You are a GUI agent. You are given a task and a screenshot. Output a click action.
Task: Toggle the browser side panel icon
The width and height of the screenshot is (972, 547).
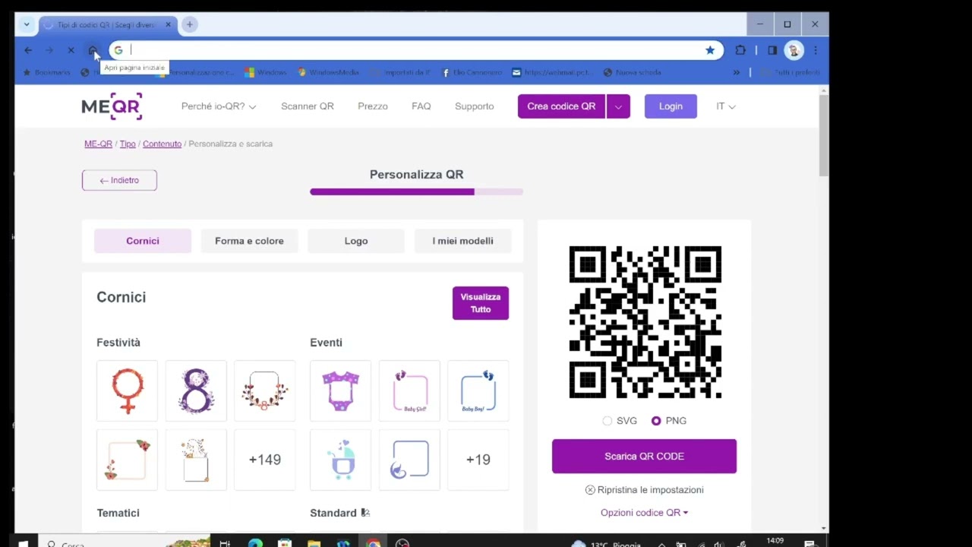pos(772,50)
